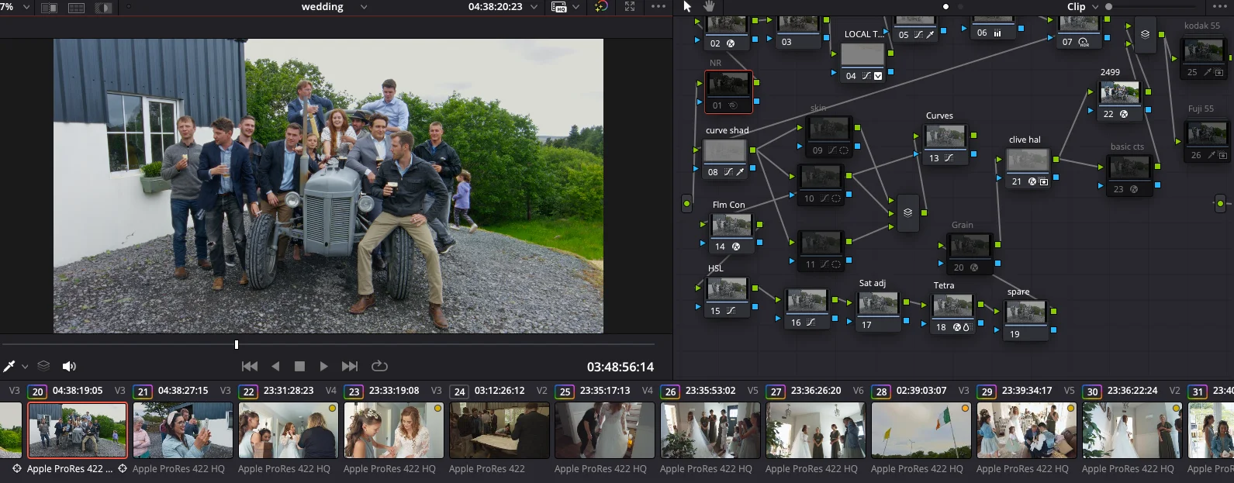Click the qualifier eyedropper picker tool

[x=10, y=366]
